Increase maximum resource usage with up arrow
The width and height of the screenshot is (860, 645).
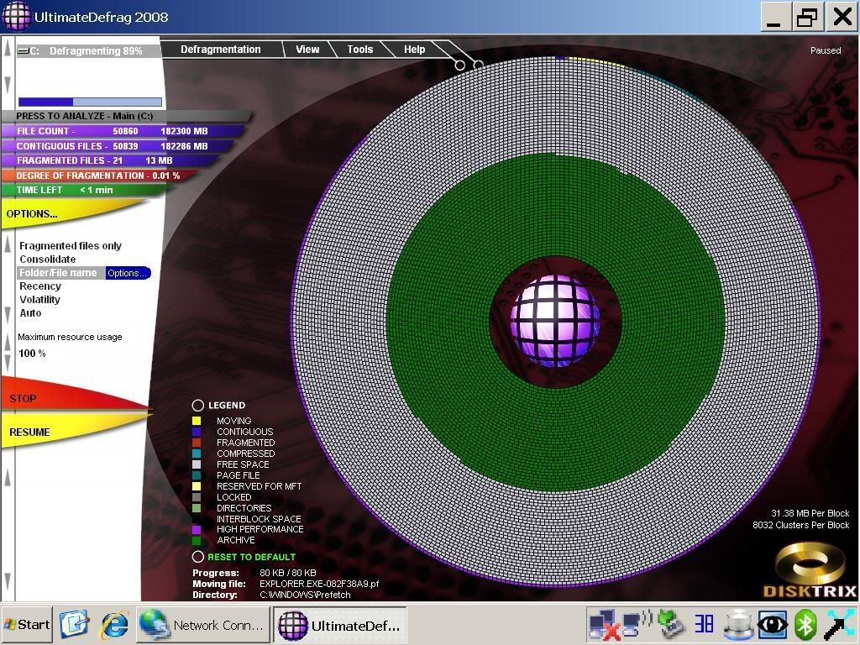tap(8, 343)
